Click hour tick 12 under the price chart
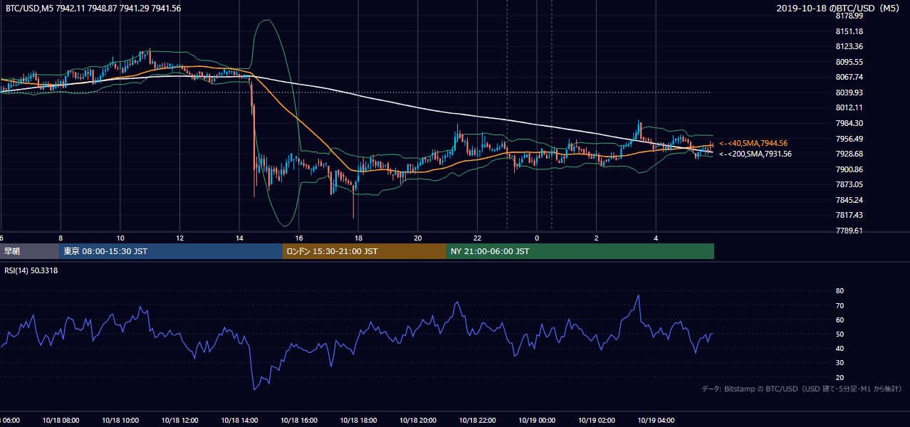Viewport: 910px width, 427px height. tap(179, 238)
